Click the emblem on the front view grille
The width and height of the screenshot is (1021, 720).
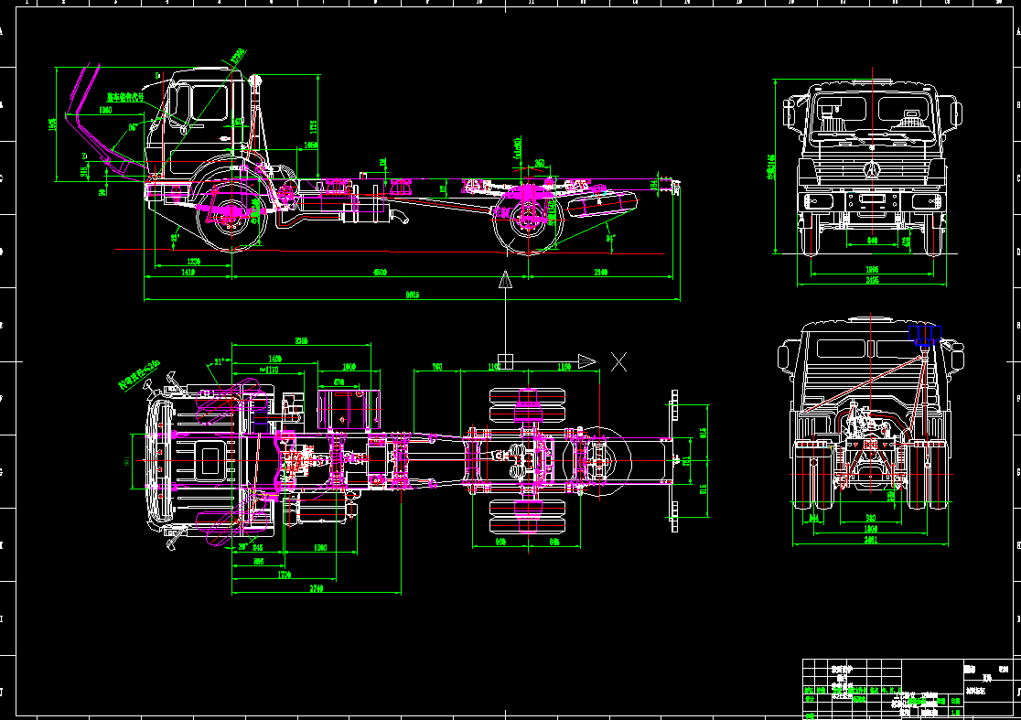pyautogui.click(x=872, y=169)
